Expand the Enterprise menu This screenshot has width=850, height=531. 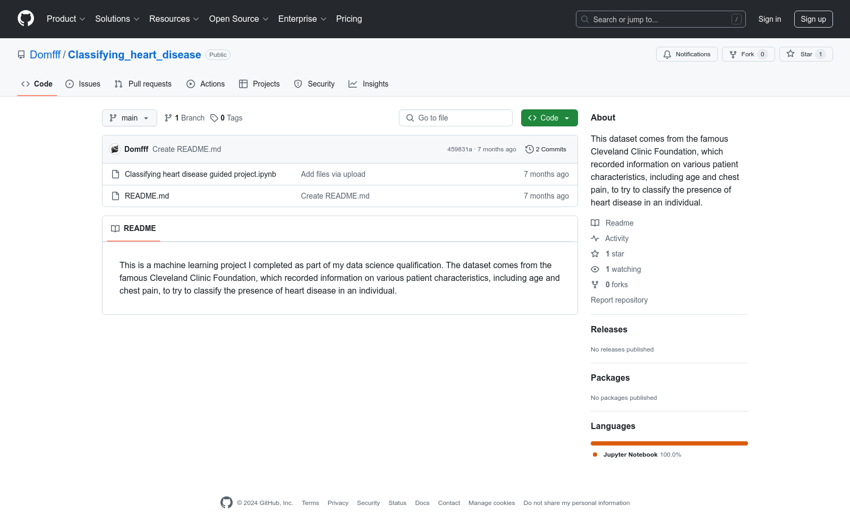tap(302, 19)
